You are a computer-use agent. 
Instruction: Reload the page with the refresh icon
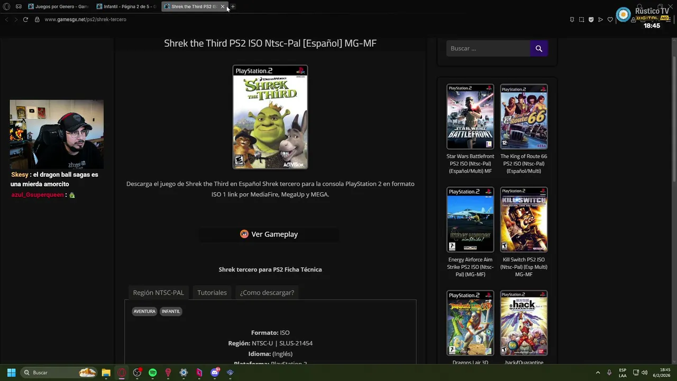pos(25,20)
